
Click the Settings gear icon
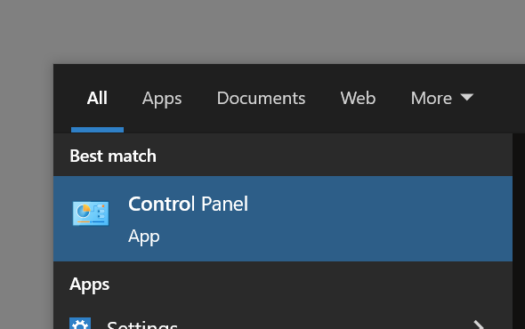tap(80, 324)
